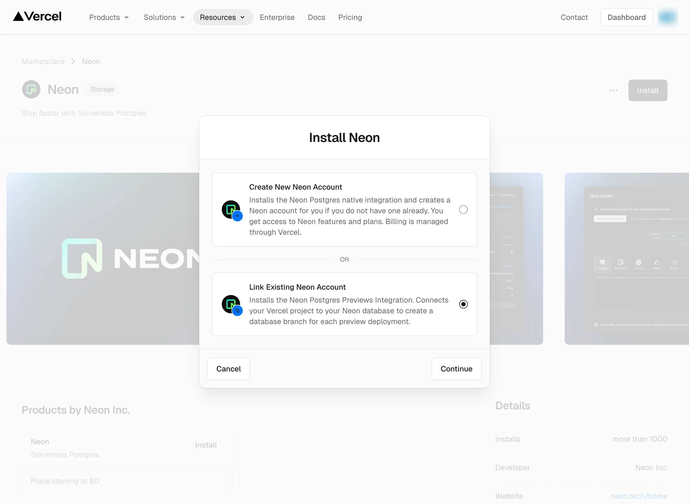Viewport: 689px width, 504px height.
Task: Click 'Products by Neon Inc.' heading
Action: (x=76, y=410)
